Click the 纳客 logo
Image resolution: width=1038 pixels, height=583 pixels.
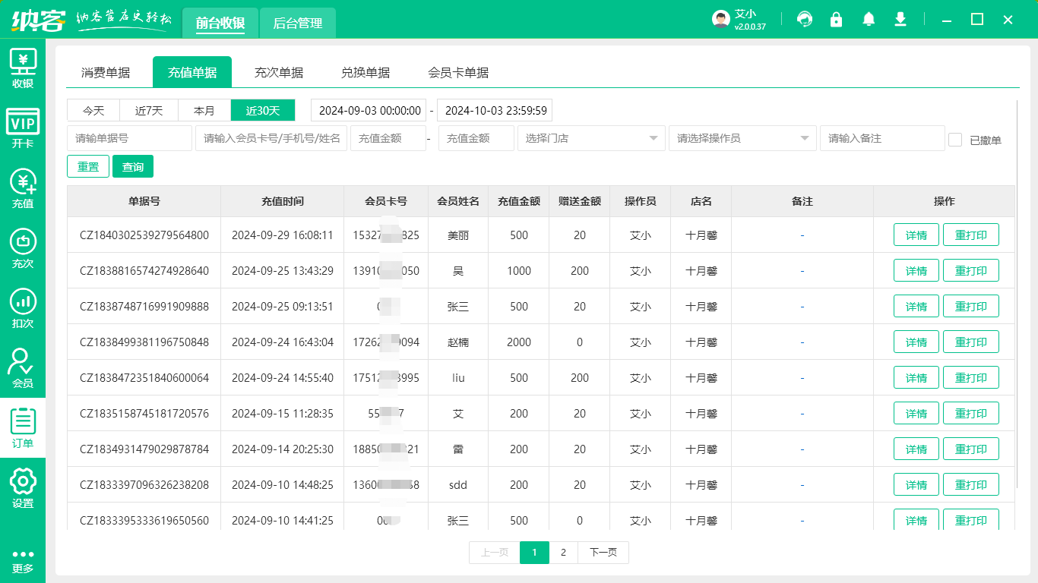point(38,20)
